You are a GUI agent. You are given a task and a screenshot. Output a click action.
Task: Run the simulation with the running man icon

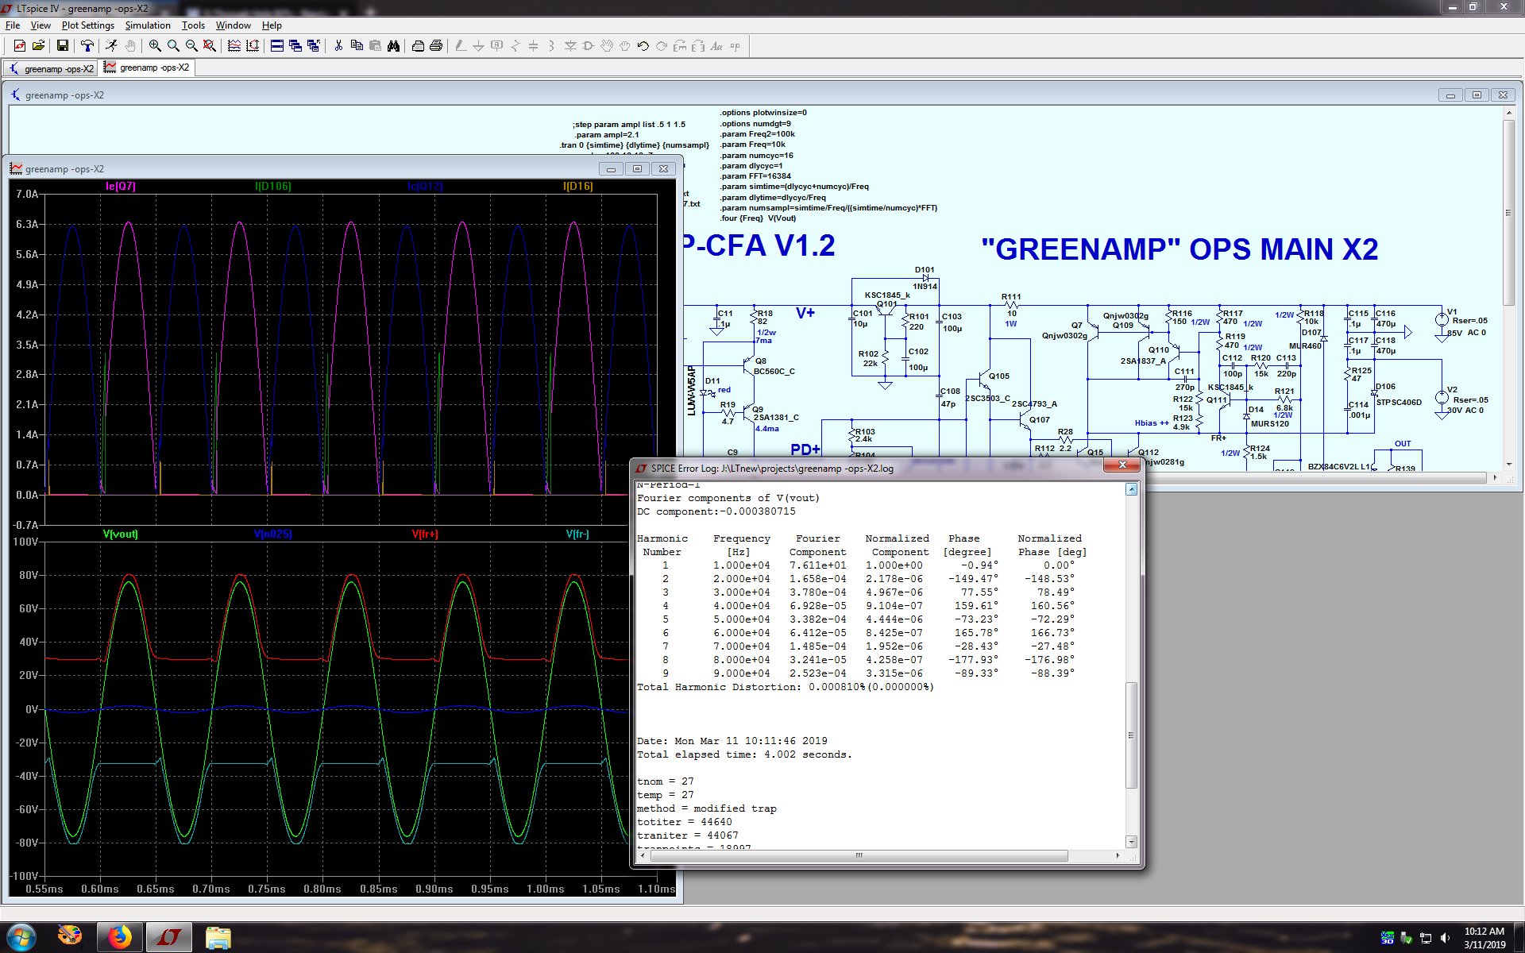pyautogui.click(x=111, y=46)
